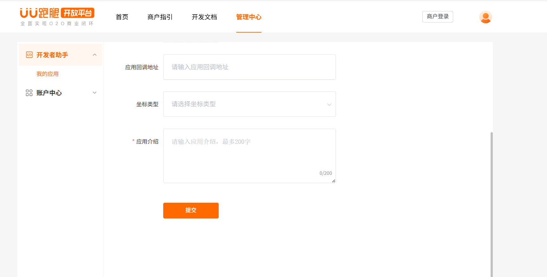Screen dimensions: 547x277
Task: Go to 首页 tab
Action: click(x=122, y=17)
